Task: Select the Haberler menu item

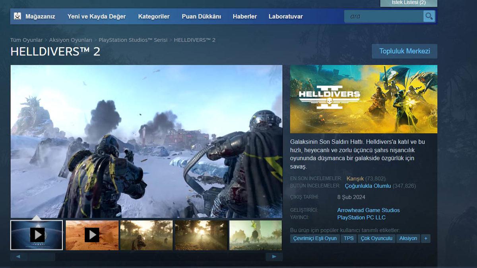Action: [x=244, y=16]
